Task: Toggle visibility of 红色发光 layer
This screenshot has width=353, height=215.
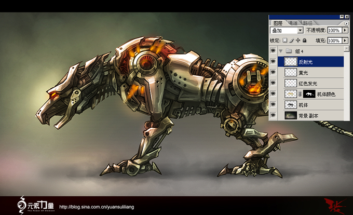Action: (273, 83)
